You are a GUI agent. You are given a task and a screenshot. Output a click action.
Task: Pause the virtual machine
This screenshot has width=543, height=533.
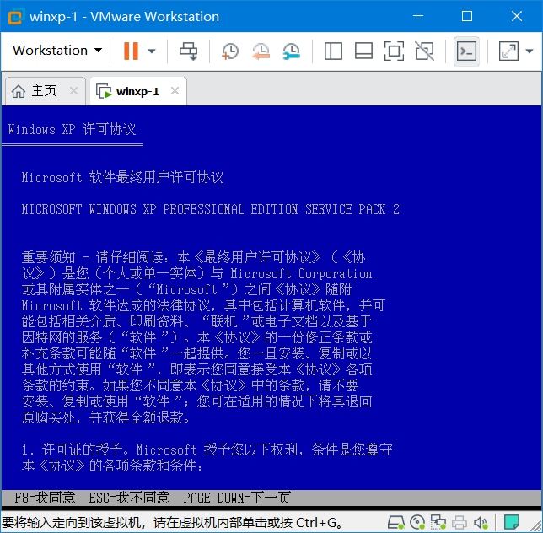pos(131,51)
